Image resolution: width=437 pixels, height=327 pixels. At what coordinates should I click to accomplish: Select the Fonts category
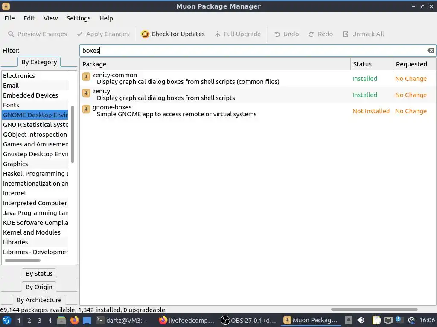(35, 105)
